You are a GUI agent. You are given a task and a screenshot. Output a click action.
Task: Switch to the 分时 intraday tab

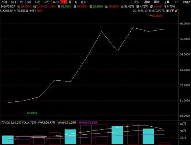coord(5,2)
